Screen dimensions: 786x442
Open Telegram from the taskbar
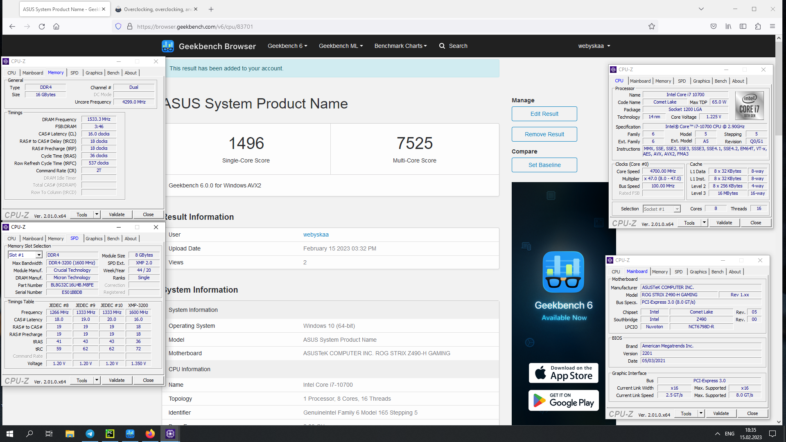(90, 434)
